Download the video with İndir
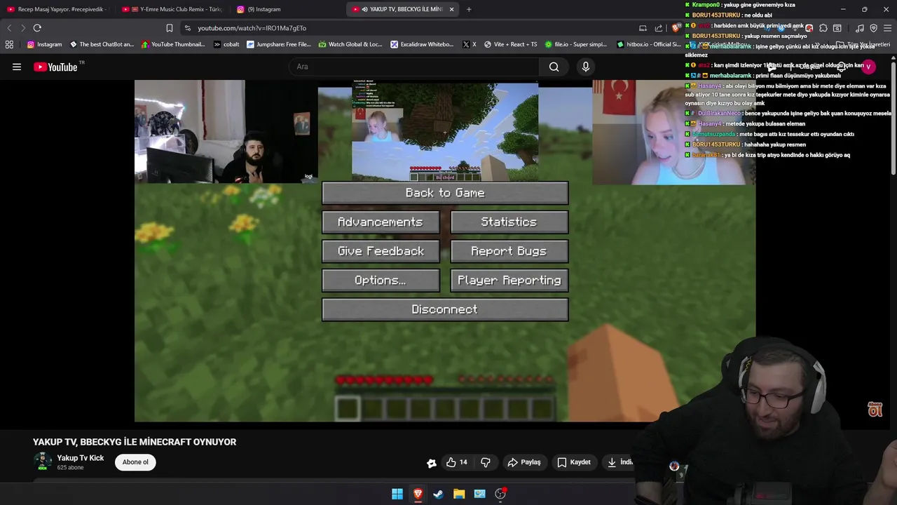 (619, 462)
